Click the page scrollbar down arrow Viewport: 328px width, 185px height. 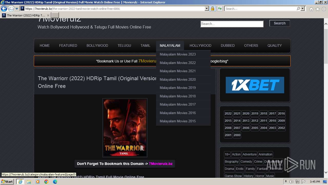pos(326,172)
